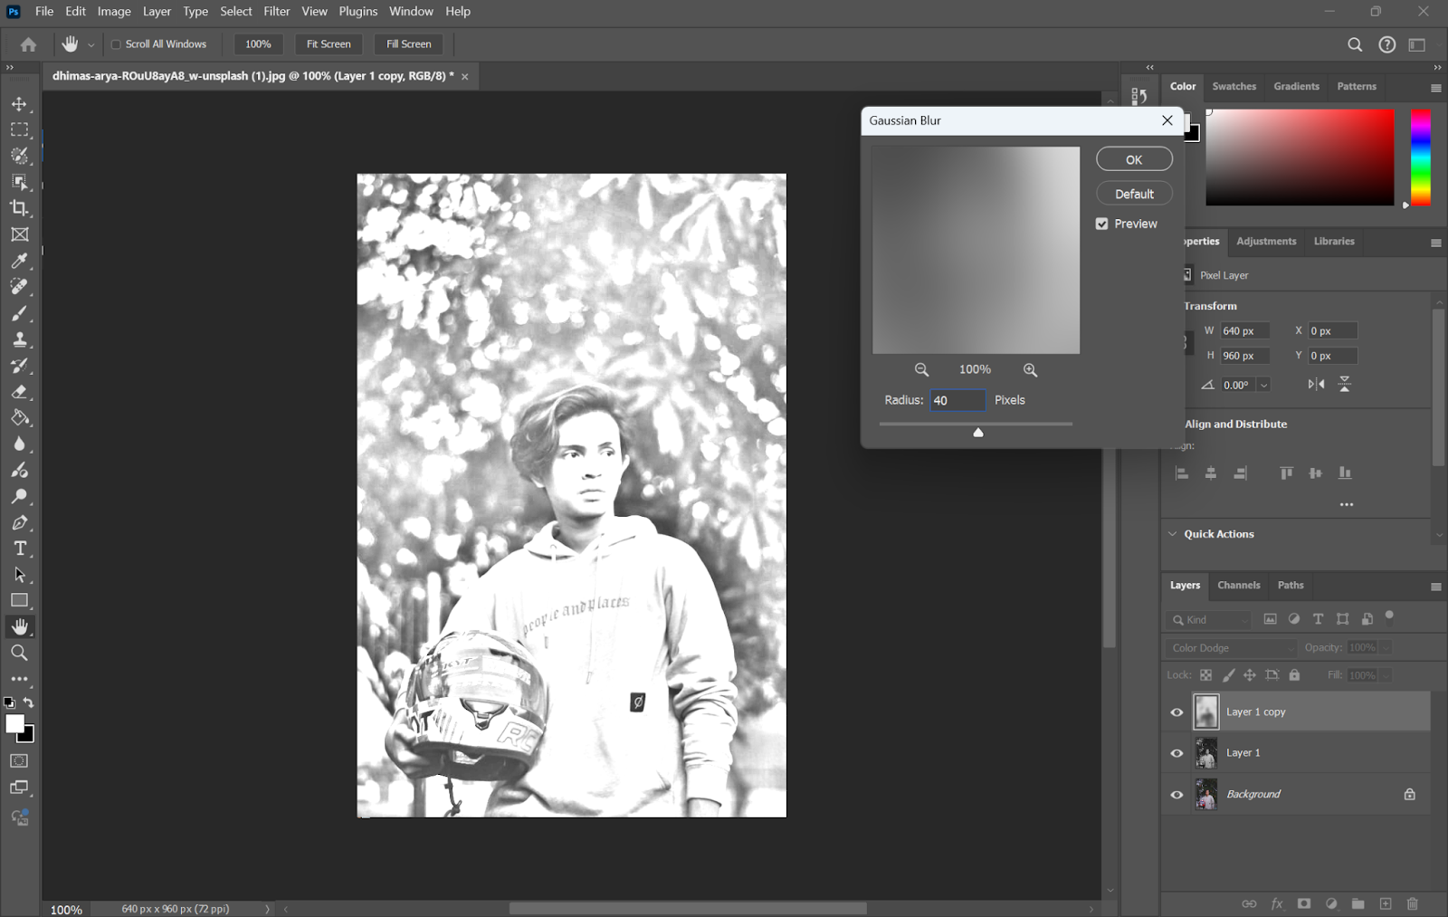Select the Pen tool

coord(19,522)
